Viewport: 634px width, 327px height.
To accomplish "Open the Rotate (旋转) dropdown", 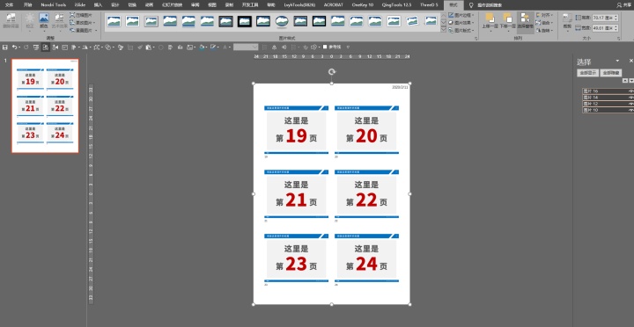I will tap(544, 30).
